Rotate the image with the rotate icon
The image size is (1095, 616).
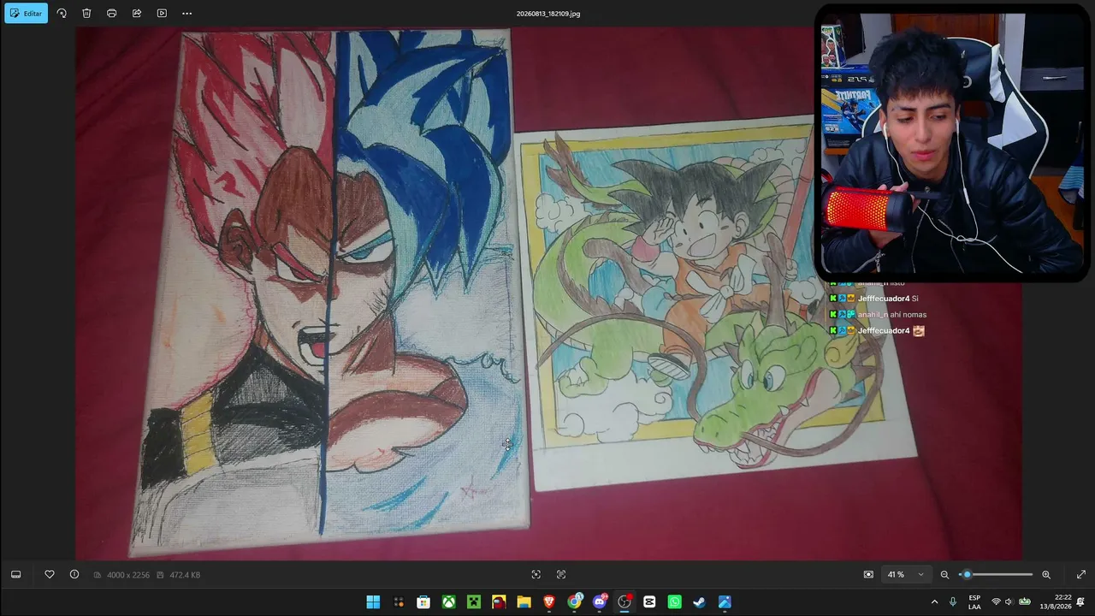[62, 14]
